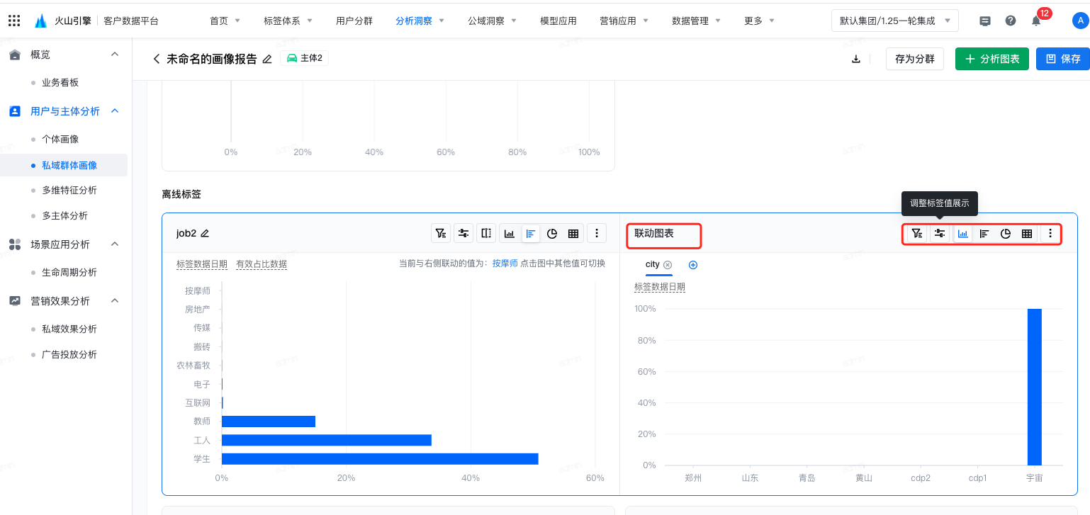This screenshot has height=515, width=1090.
Task: Open the notifications bell with 12 badge
Action: tap(1036, 21)
